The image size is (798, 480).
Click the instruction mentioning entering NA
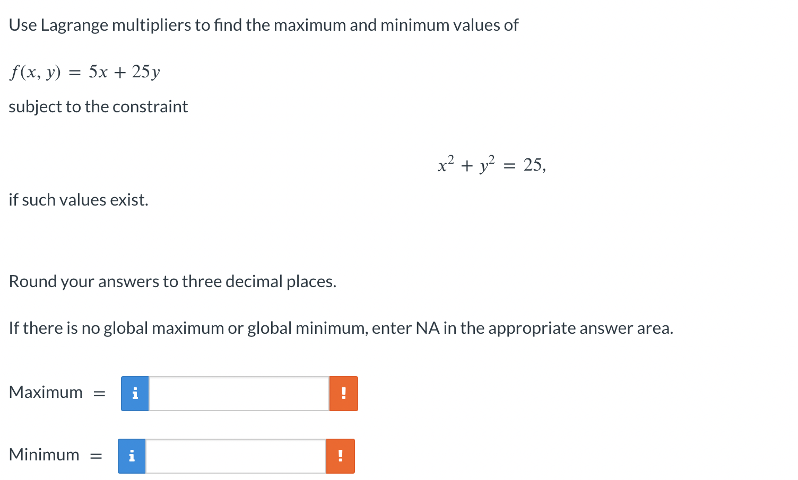[x=341, y=328]
